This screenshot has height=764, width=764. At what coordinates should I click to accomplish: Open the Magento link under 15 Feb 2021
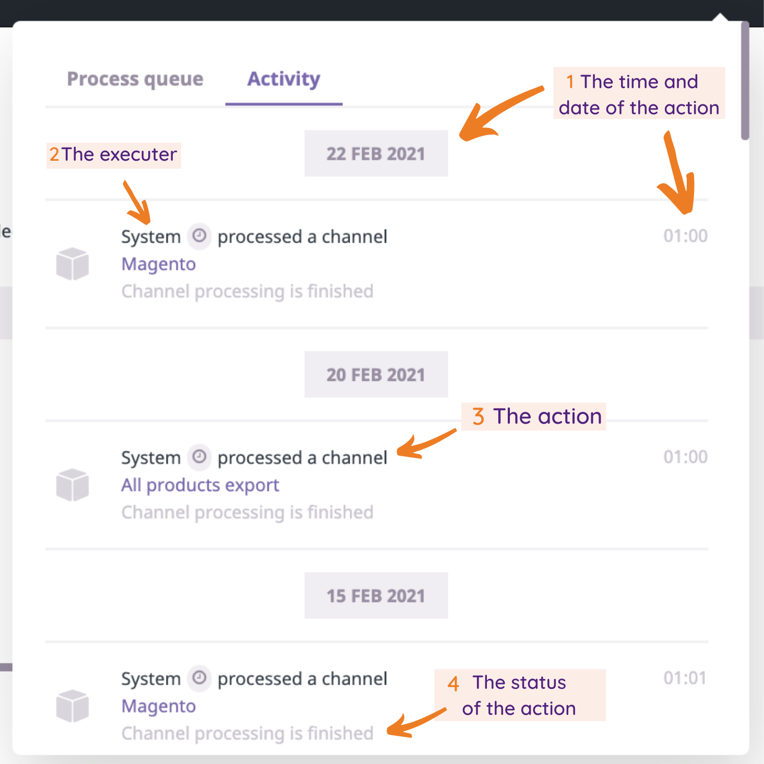coord(159,707)
